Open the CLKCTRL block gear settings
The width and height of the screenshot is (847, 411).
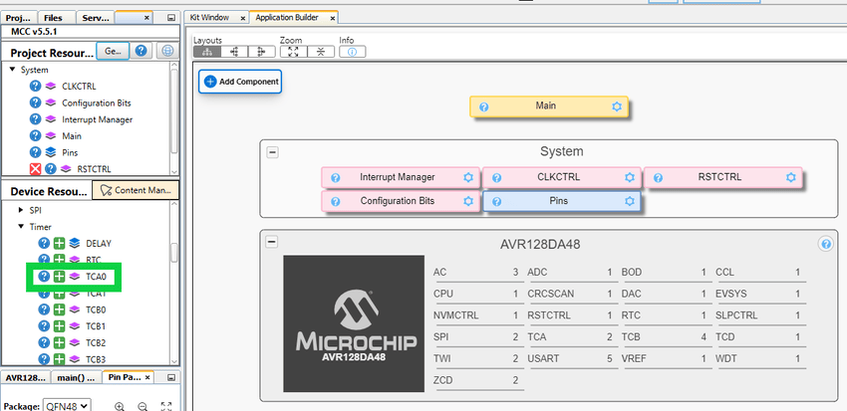coord(629,177)
